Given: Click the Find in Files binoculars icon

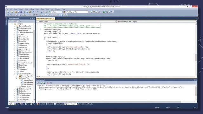Looking at the screenshot, I should pyautogui.click(x=64, y=12).
